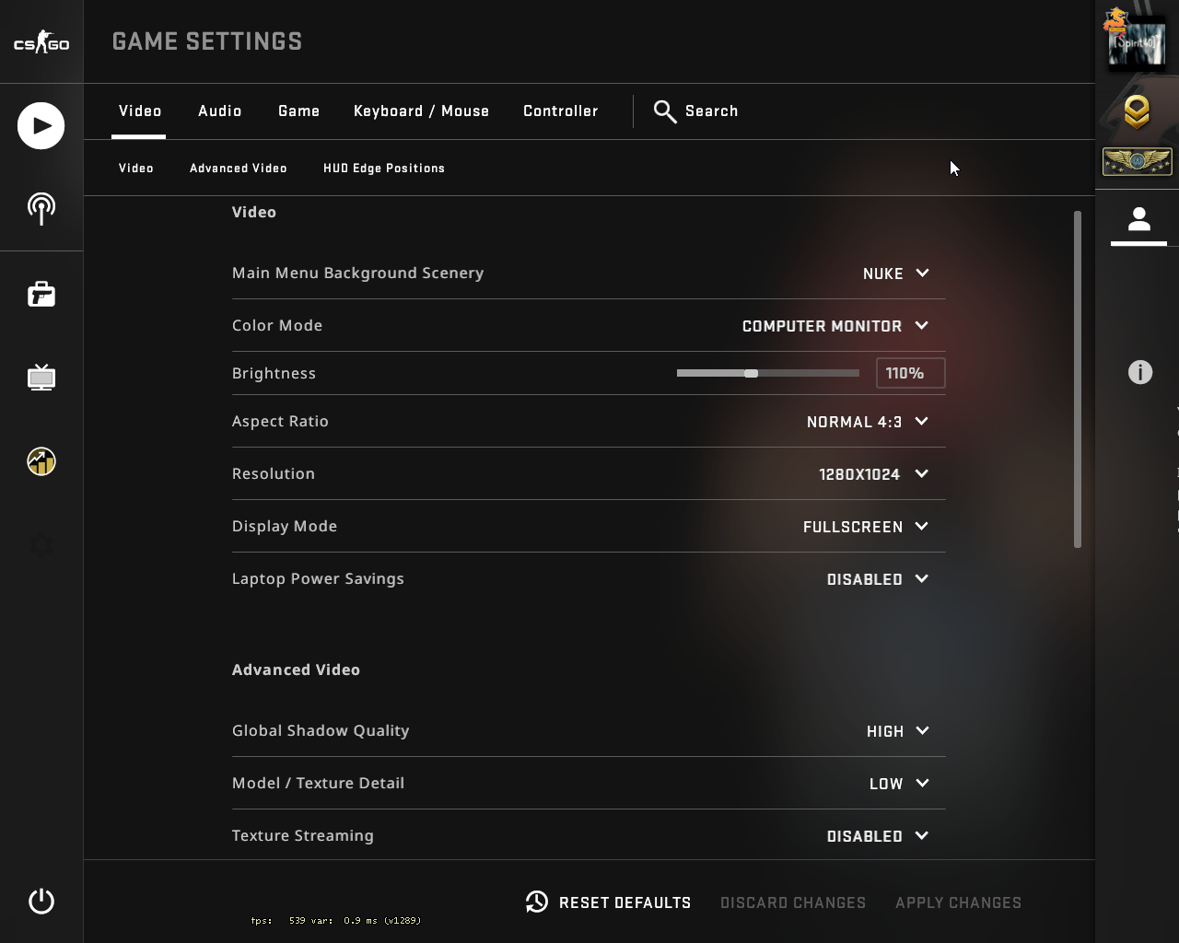
Task: Click the power quit icon
Action: [x=41, y=901]
